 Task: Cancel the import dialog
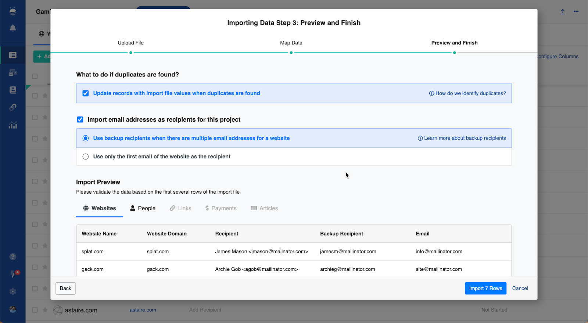[520, 288]
